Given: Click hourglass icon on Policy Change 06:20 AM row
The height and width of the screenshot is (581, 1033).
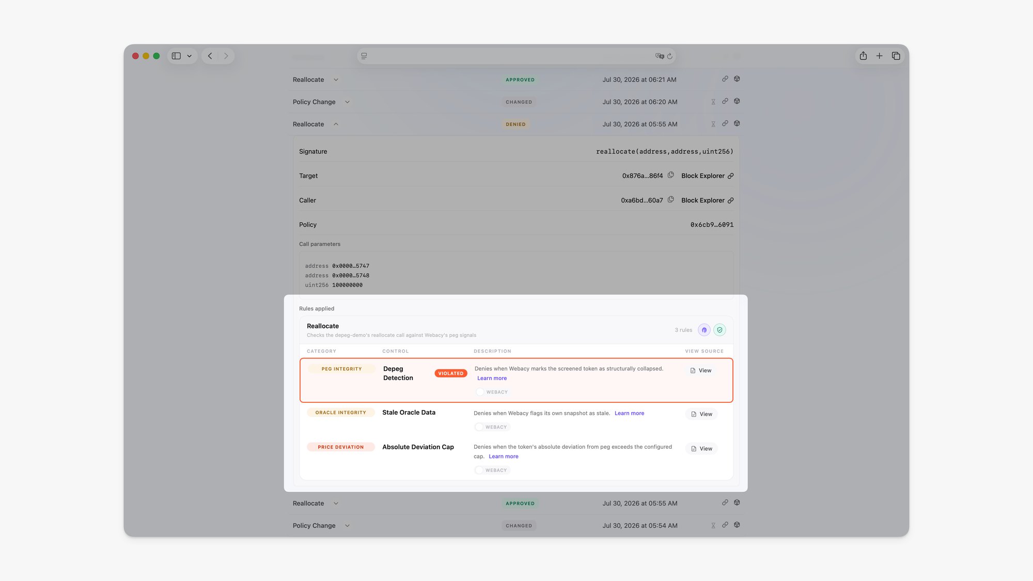Looking at the screenshot, I should coord(713,102).
